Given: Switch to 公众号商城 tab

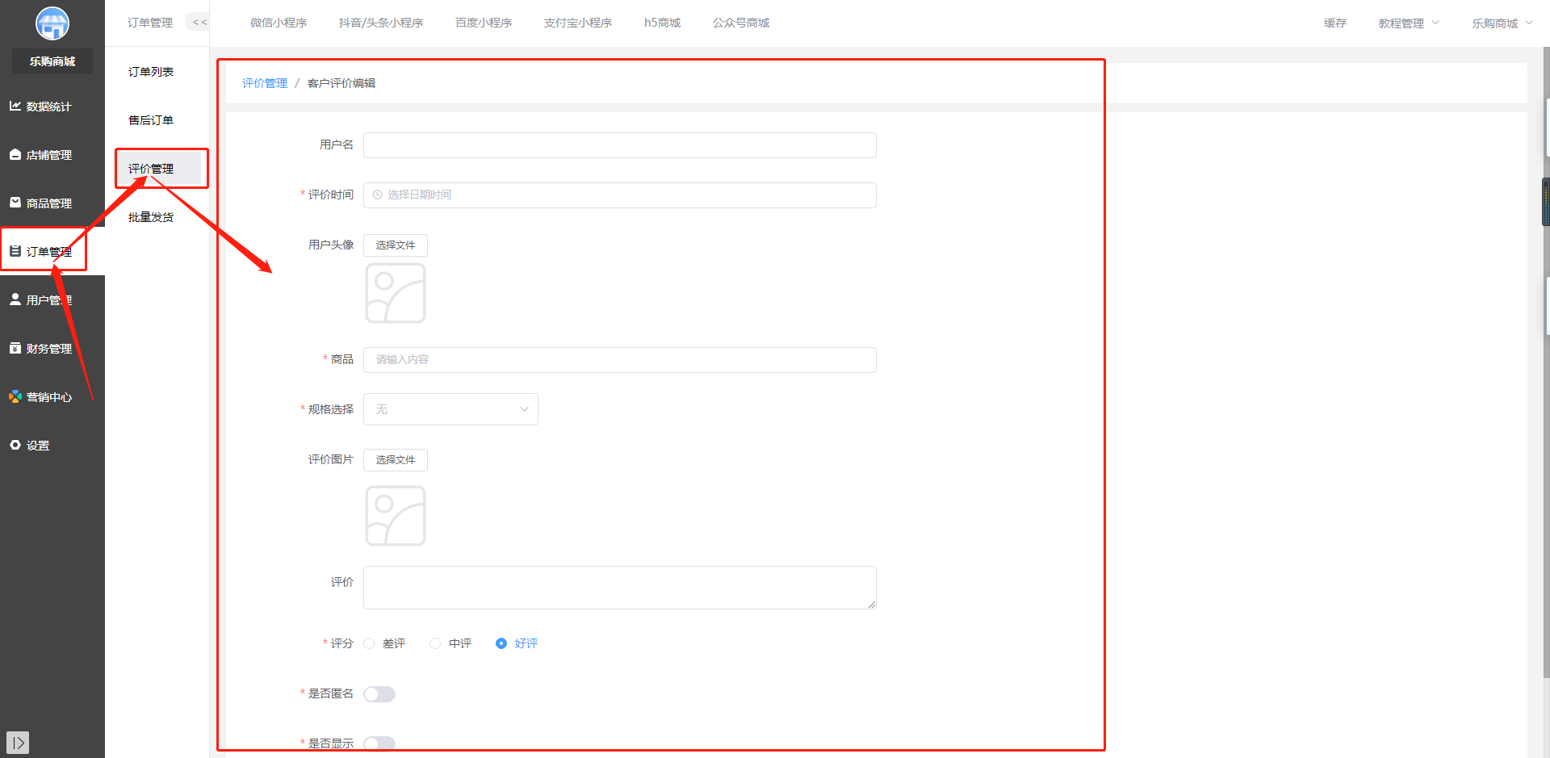Looking at the screenshot, I should 740,23.
